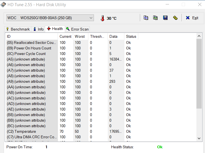Click the Worst column header
Image resolution: width=205 pixels, height=153 pixels.
81,36
